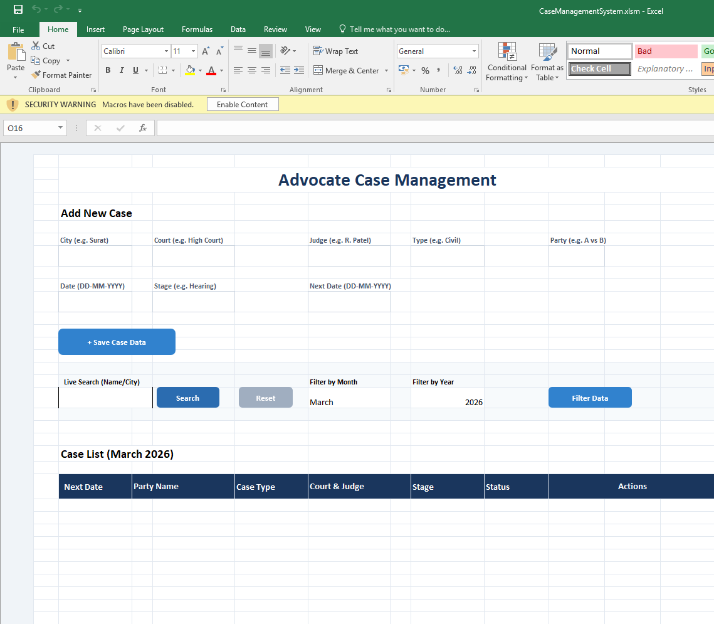
Task: Select Middle Align icon
Action: (252, 50)
